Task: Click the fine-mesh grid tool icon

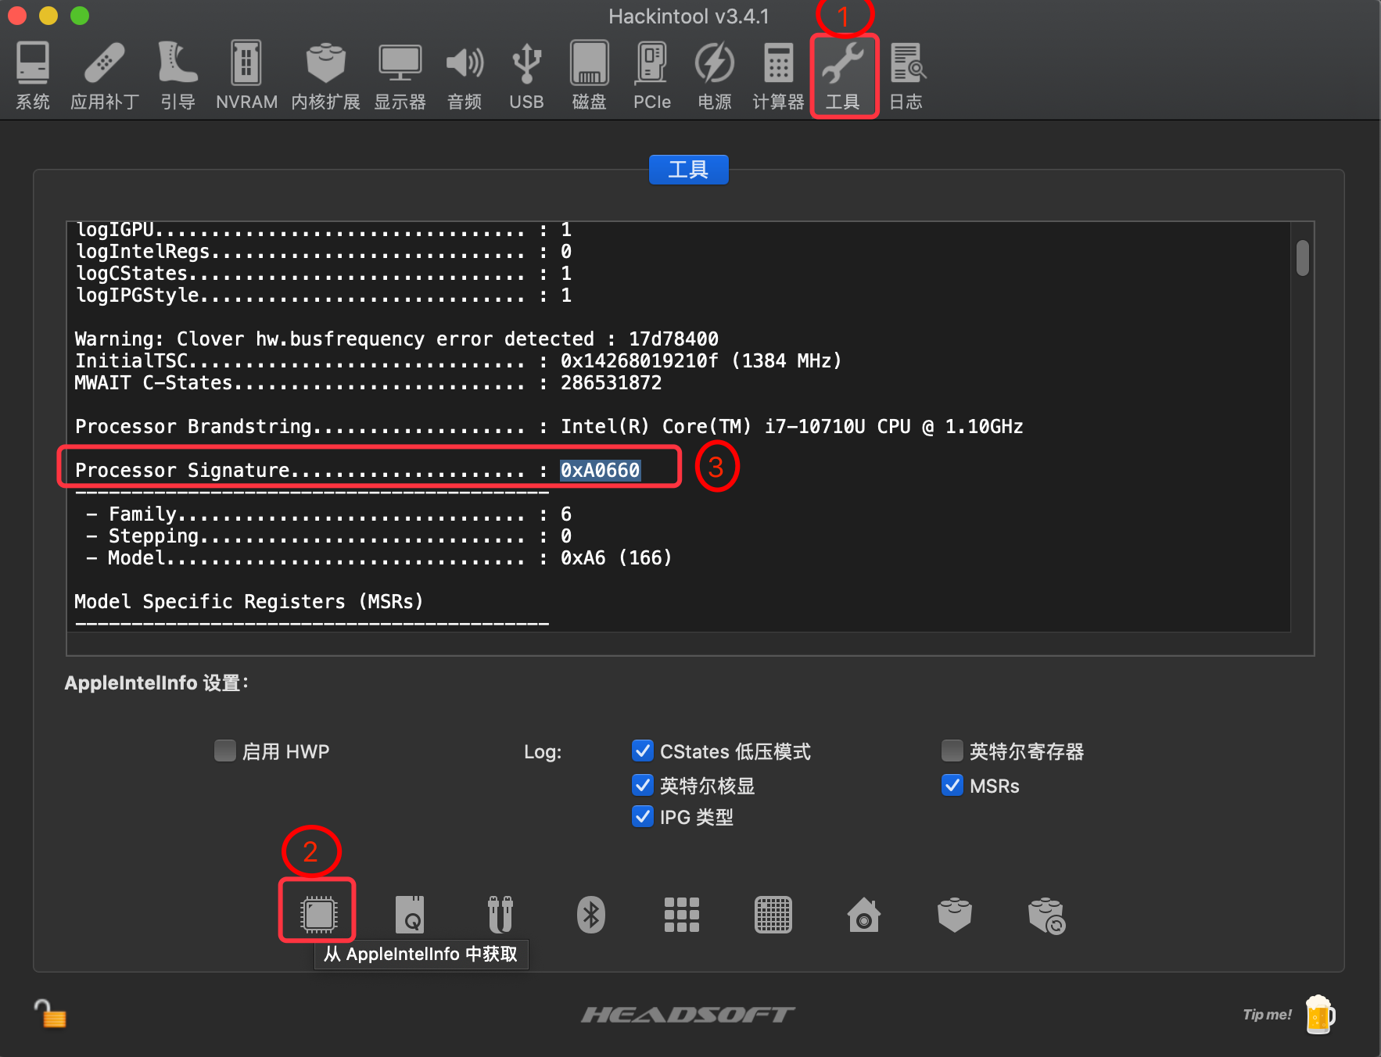Action: 773,914
